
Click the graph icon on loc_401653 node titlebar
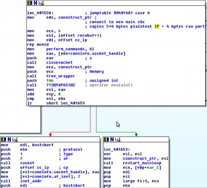(118, 140)
